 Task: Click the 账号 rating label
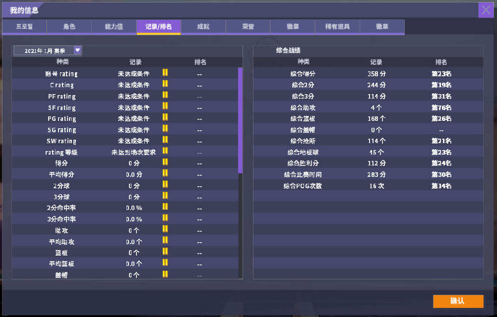(62, 74)
